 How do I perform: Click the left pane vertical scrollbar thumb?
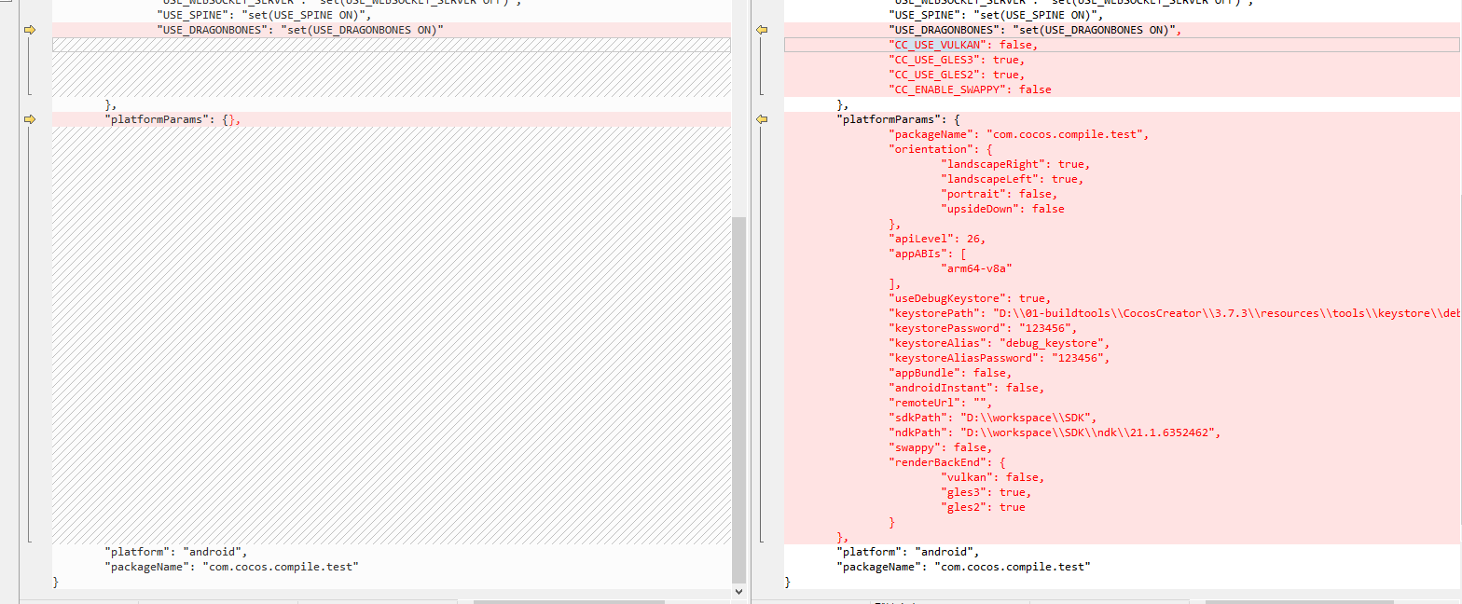pos(738,399)
